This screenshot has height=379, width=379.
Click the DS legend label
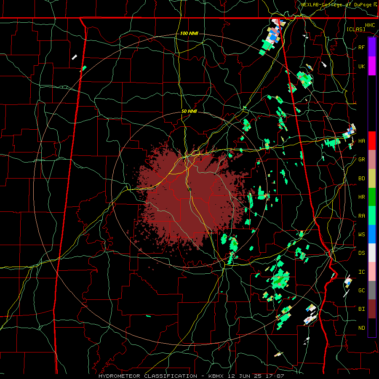coord(362,253)
